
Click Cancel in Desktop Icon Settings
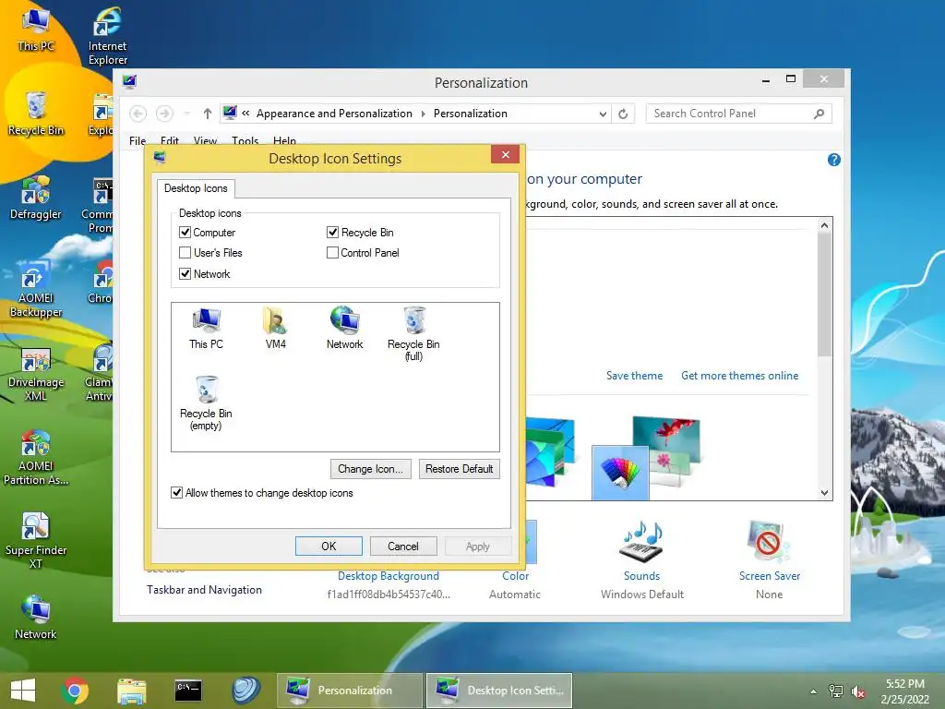(x=403, y=546)
